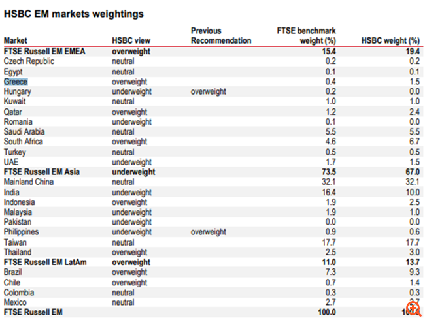Screen dimensions: 425x320
Task: Click the 'FTSE benchmark weight (%)' column header
Action: (x=306, y=36)
